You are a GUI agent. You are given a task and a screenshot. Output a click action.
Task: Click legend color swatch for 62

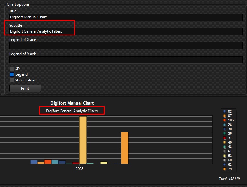click(x=225, y=164)
